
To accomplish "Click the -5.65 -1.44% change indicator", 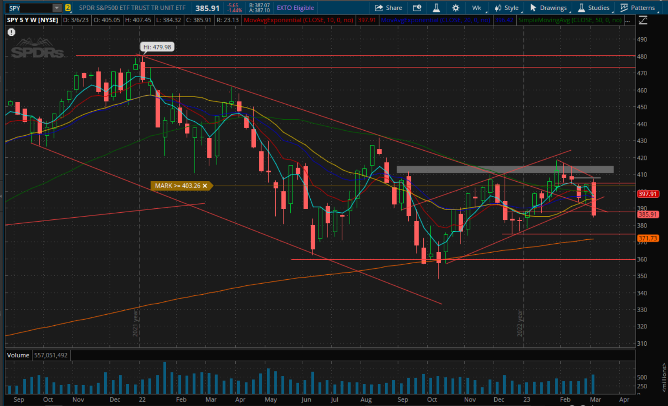I will pyautogui.click(x=234, y=8).
